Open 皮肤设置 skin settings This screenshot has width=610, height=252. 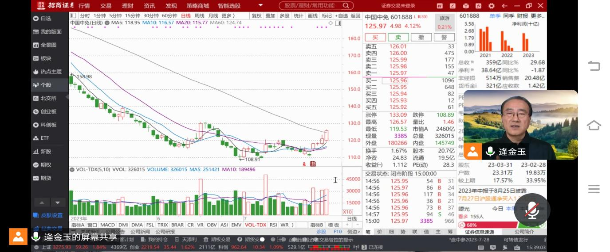(51, 215)
